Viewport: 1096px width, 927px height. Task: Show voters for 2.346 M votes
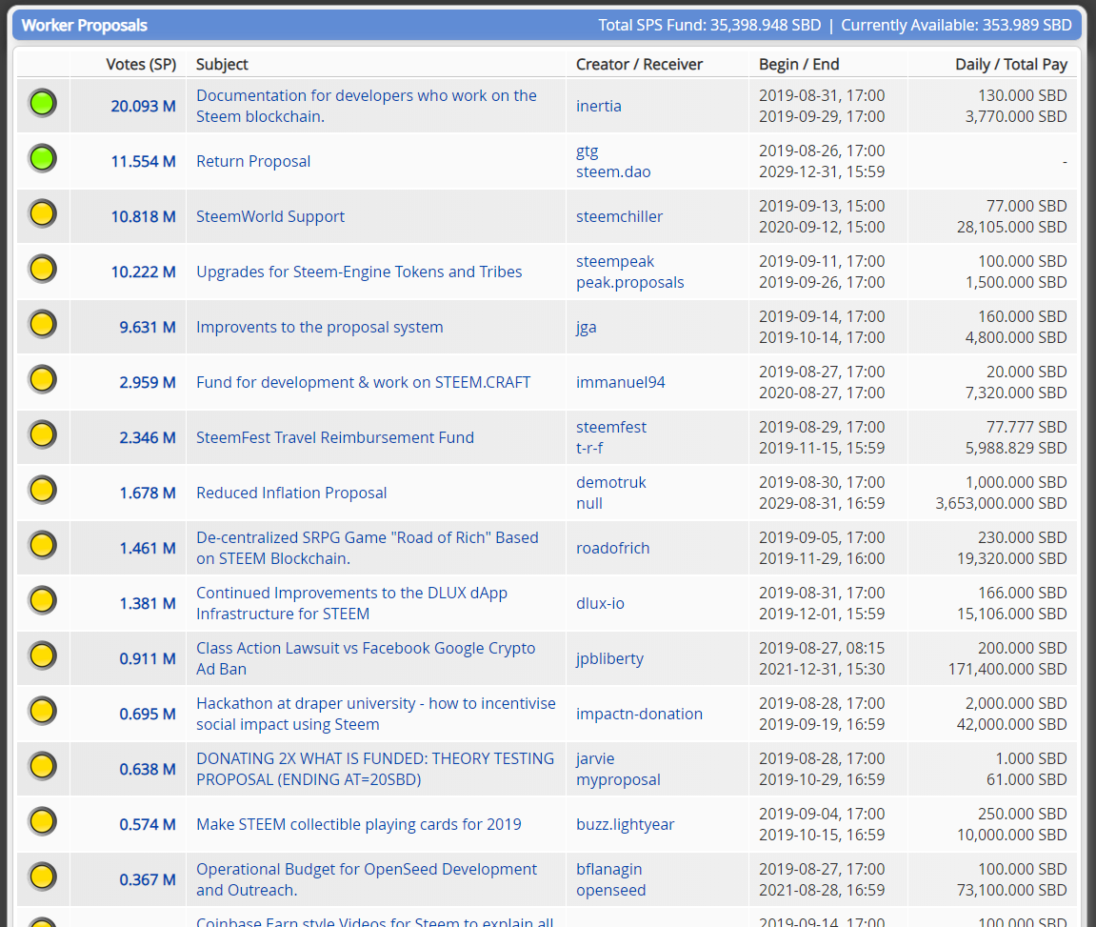[148, 437]
